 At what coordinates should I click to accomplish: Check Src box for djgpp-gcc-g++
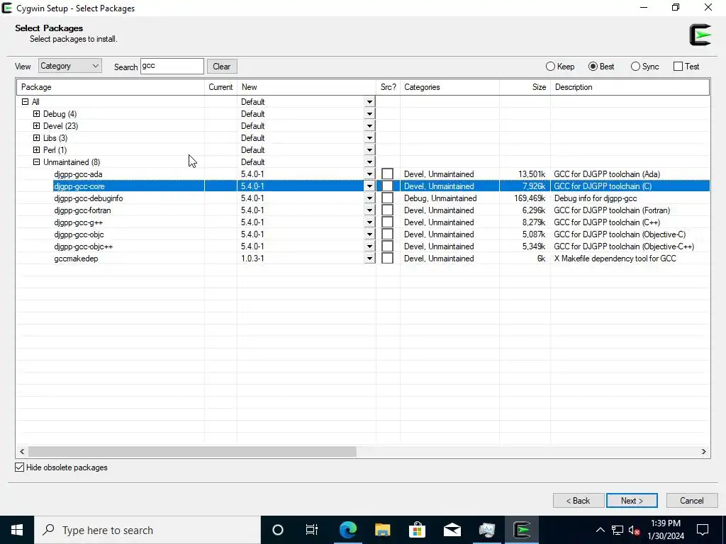pyautogui.click(x=388, y=222)
